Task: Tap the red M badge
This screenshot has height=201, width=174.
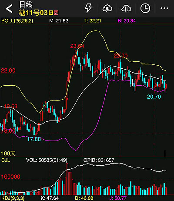Action: pyautogui.click(x=56, y=13)
